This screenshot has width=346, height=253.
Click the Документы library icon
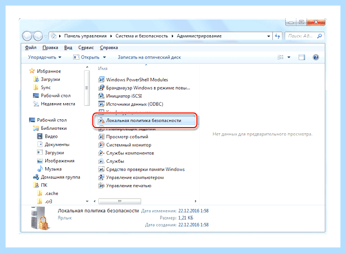[40, 144]
